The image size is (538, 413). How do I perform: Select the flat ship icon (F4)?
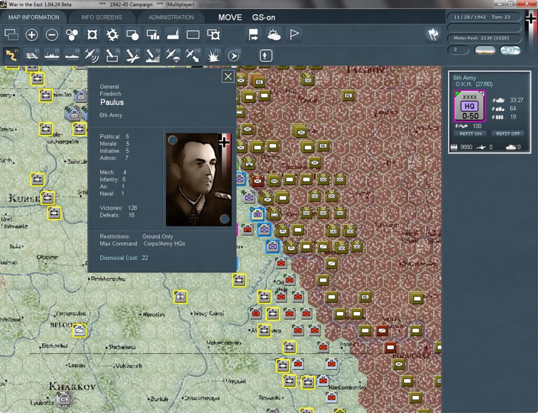click(x=72, y=55)
